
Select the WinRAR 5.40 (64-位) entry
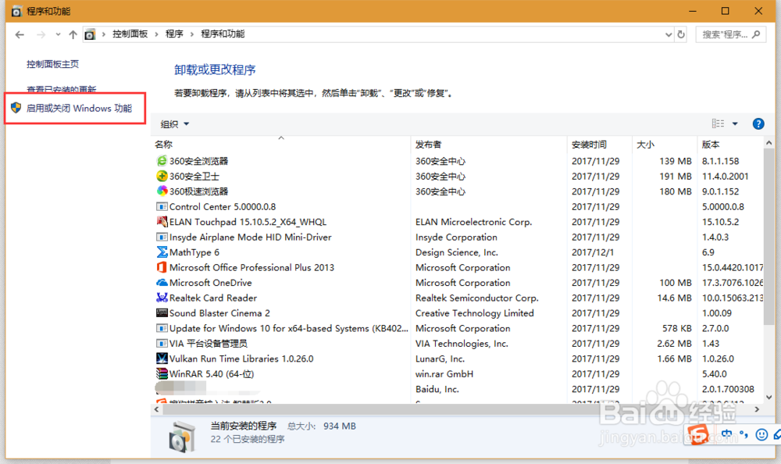212,374
